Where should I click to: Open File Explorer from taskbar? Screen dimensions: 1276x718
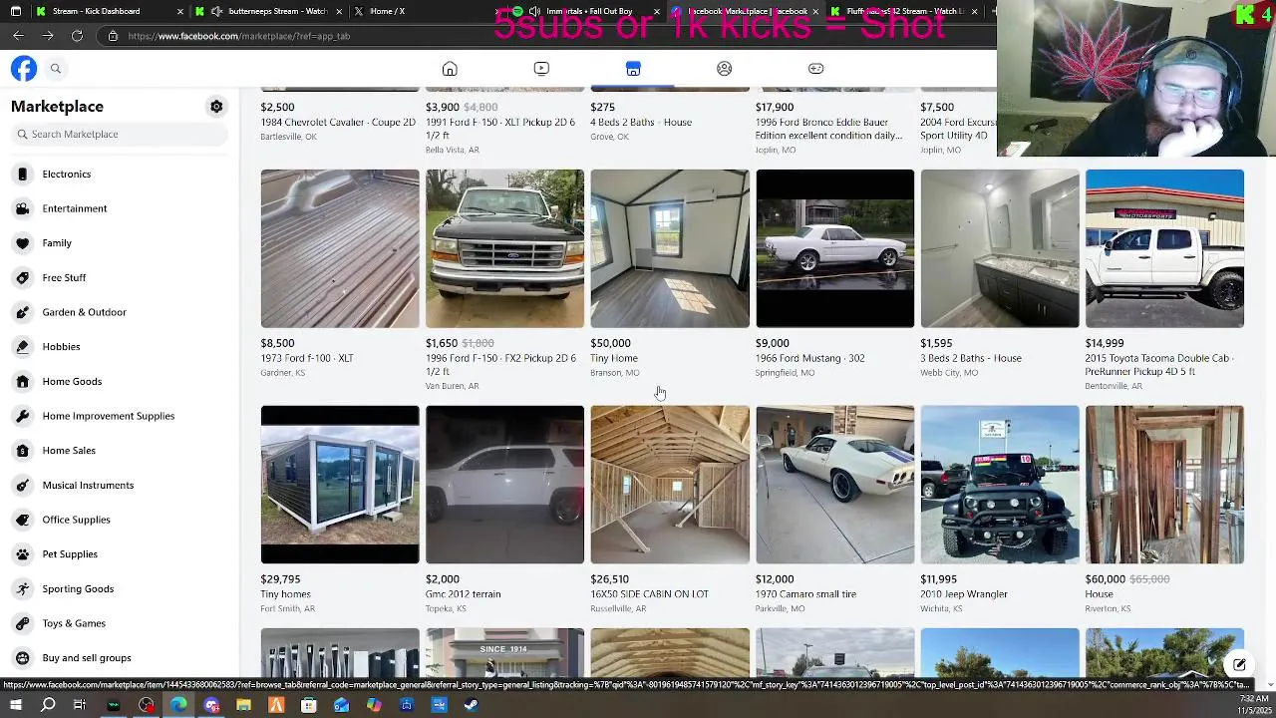click(x=243, y=705)
